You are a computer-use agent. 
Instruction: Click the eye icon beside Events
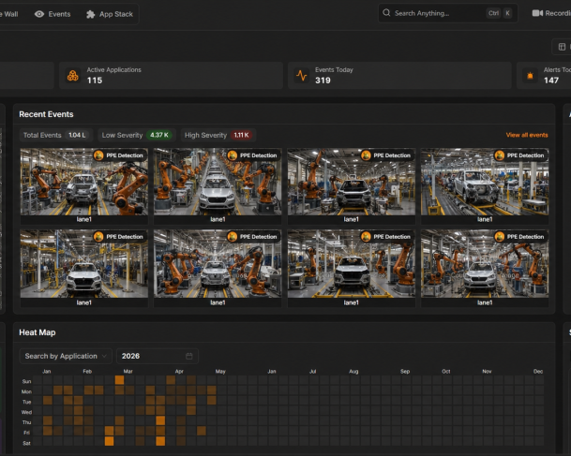pyautogui.click(x=39, y=14)
